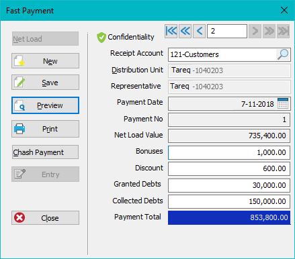Focus the Discount field 600.00

tap(229, 168)
